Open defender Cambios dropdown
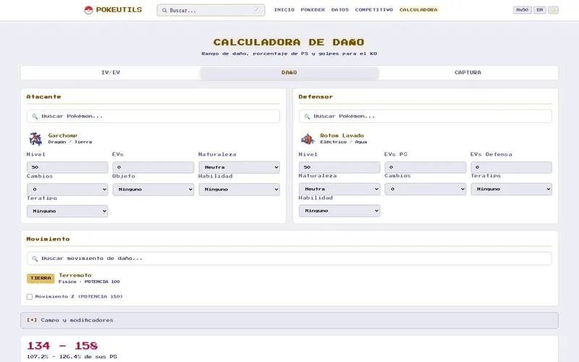Screen dimensions: 579x362 [426, 189]
